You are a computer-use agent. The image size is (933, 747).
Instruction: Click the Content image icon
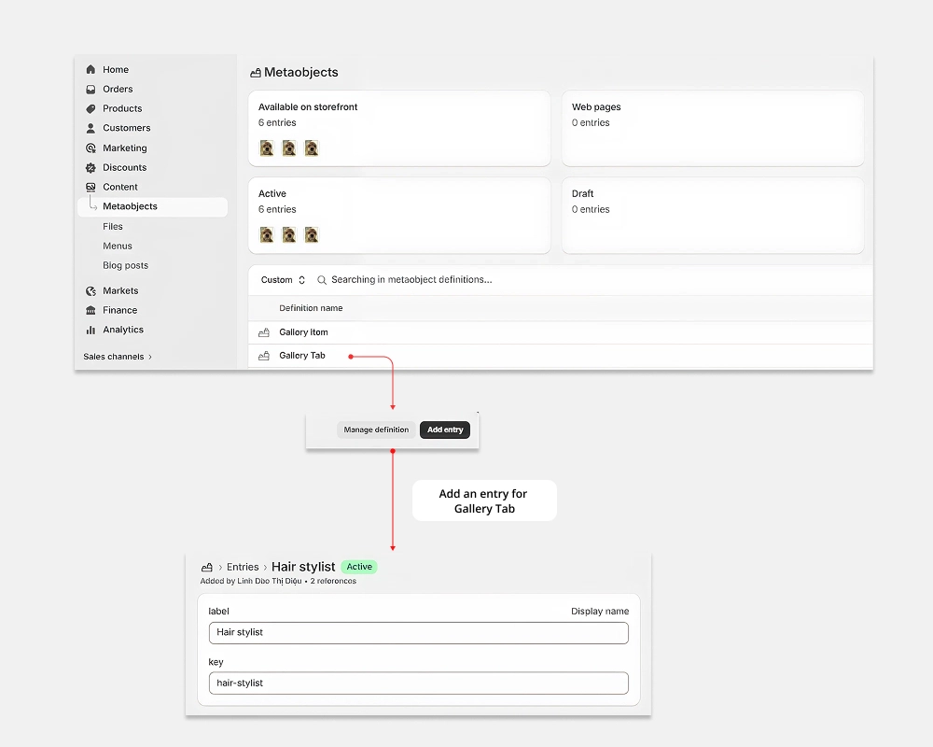[91, 187]
